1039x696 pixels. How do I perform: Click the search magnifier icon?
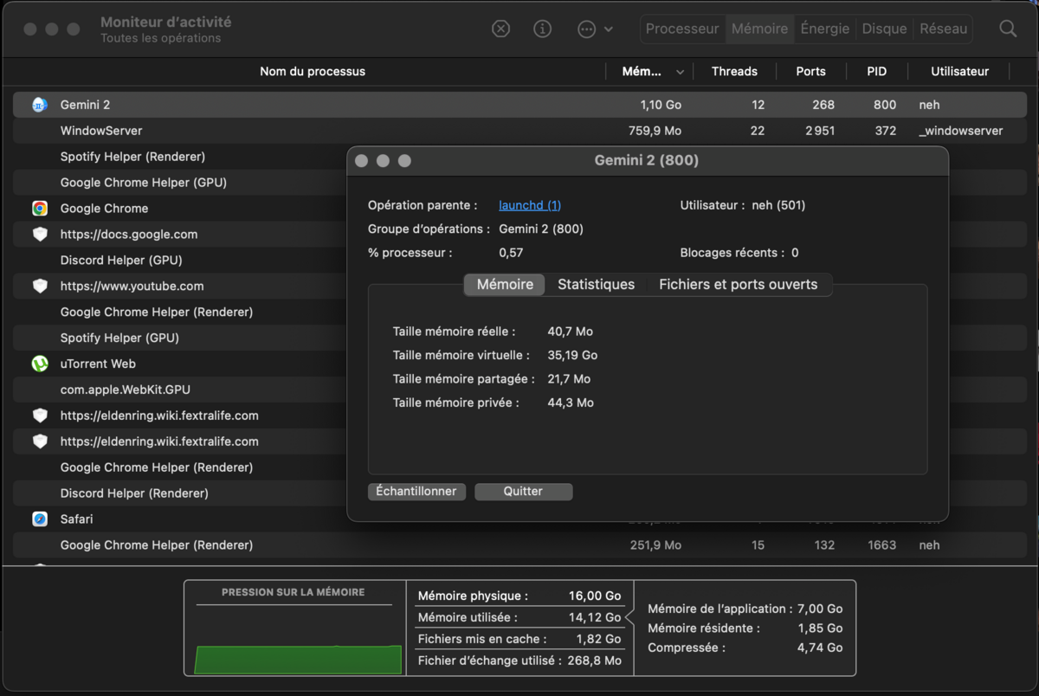(x=1008, y=29)
